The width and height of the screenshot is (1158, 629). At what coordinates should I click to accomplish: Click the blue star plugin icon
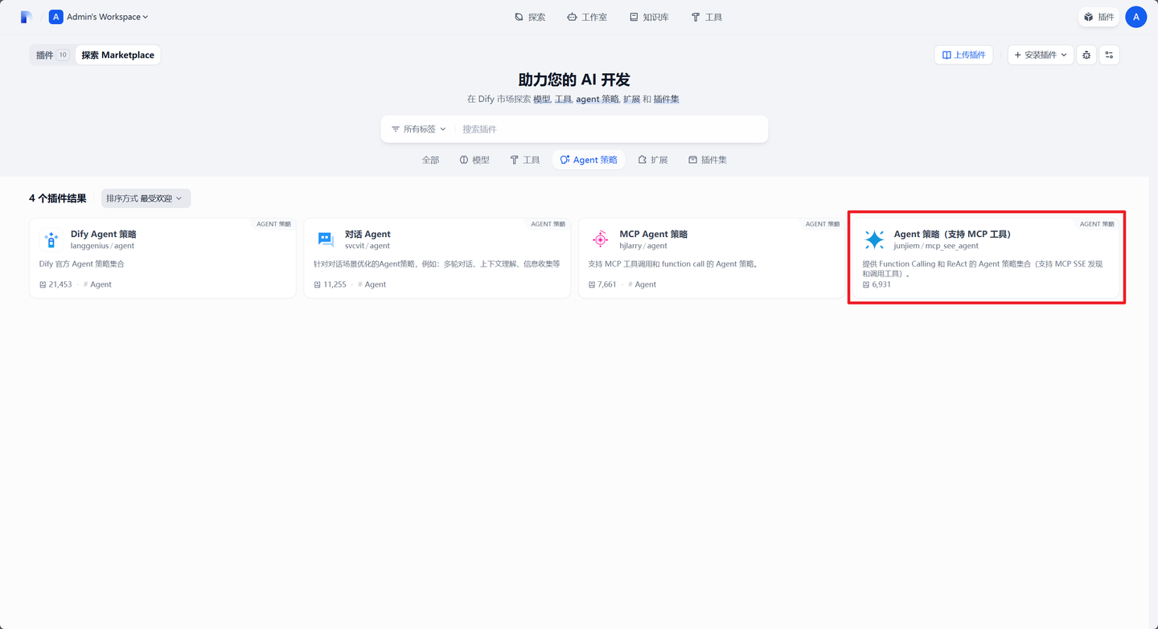click(874, 239)
